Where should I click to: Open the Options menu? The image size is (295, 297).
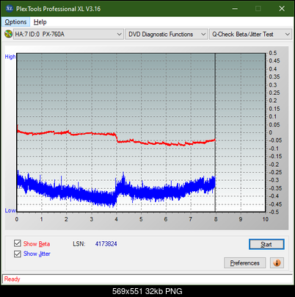pyautogui.click(x=15, y=22)
